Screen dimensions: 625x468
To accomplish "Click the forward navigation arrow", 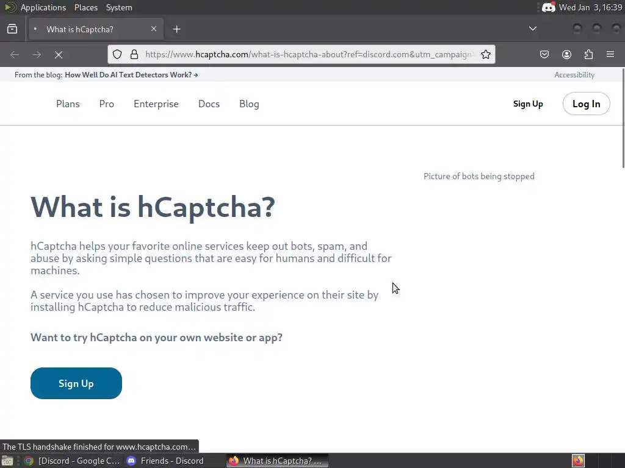I will pos(37,54).
